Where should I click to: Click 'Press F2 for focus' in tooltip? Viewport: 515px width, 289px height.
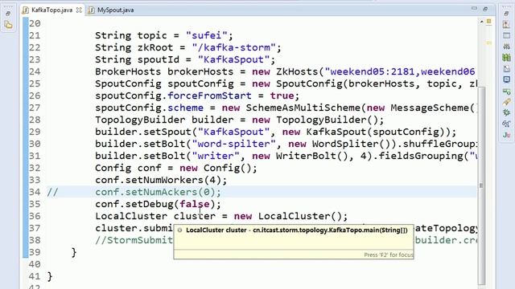click(389, 254)
